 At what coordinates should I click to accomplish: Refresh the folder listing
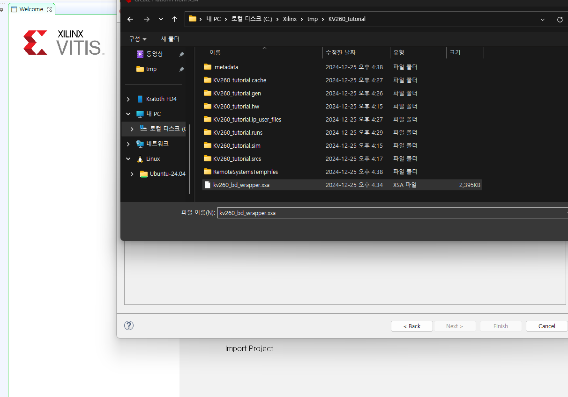pos(560,20)
